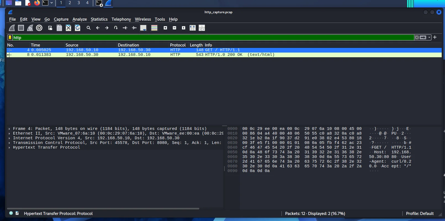Open the Edit menu
Screen dimensions: 445x221
24,19
